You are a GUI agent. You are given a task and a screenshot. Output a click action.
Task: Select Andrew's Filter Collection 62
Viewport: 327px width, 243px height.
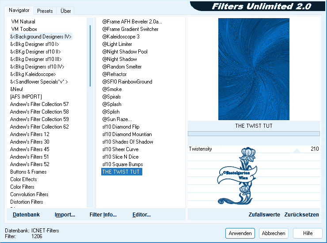pyautogui.click(x=39, y=127)
